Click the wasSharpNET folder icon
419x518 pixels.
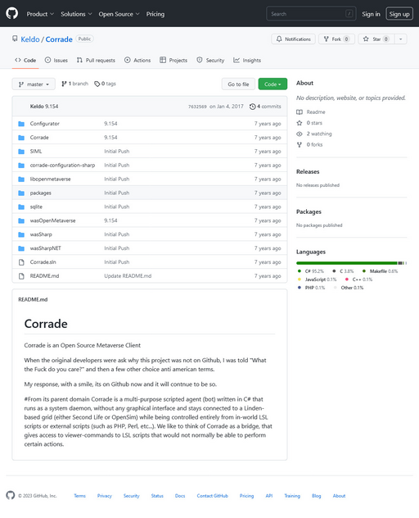(x=21, y=248)
